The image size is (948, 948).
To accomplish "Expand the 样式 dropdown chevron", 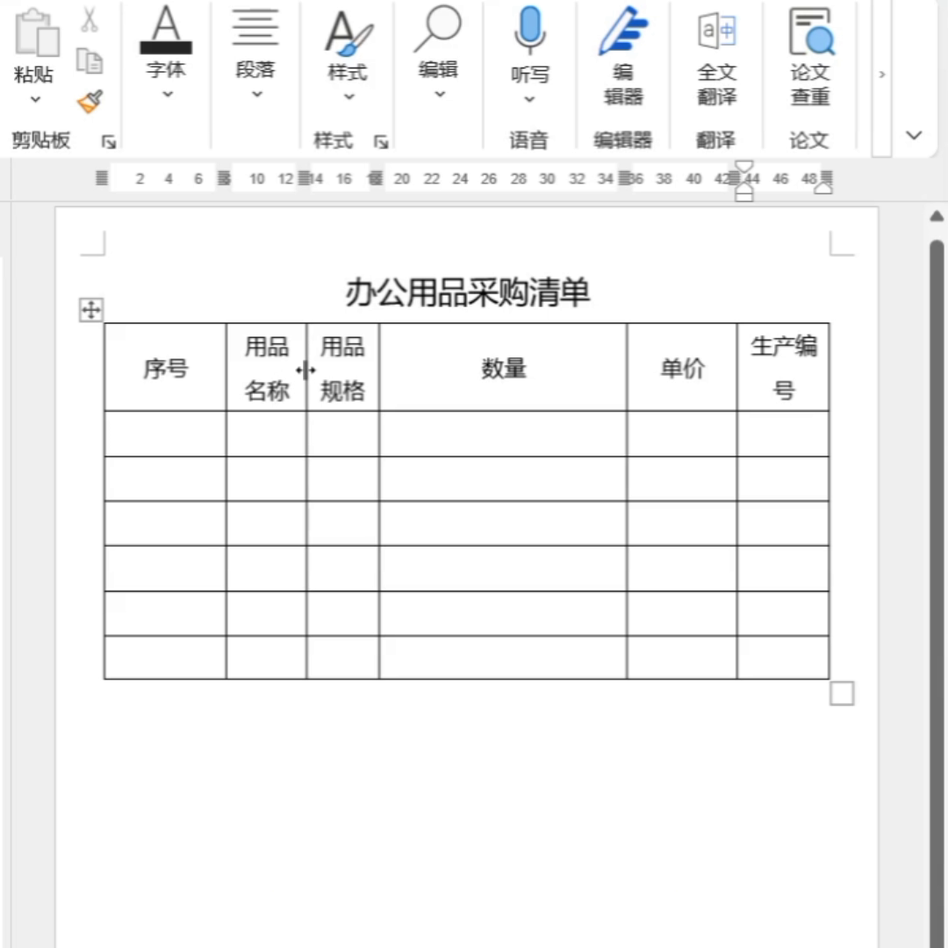I will coord(348,97).
